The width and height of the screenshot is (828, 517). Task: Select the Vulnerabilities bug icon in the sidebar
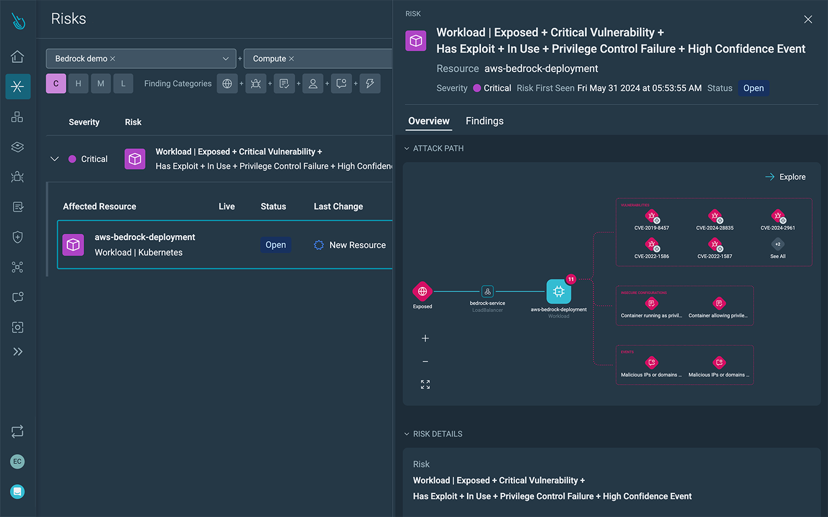(x=17, y=177)
